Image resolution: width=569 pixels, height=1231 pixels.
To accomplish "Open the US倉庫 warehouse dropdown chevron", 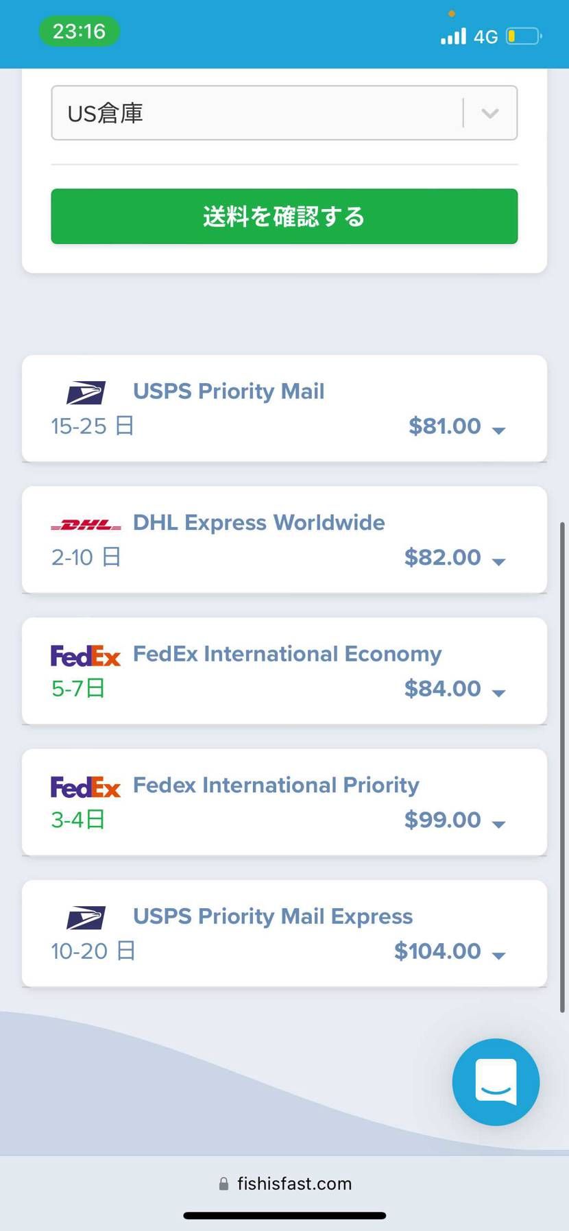I will pos(489,113).
